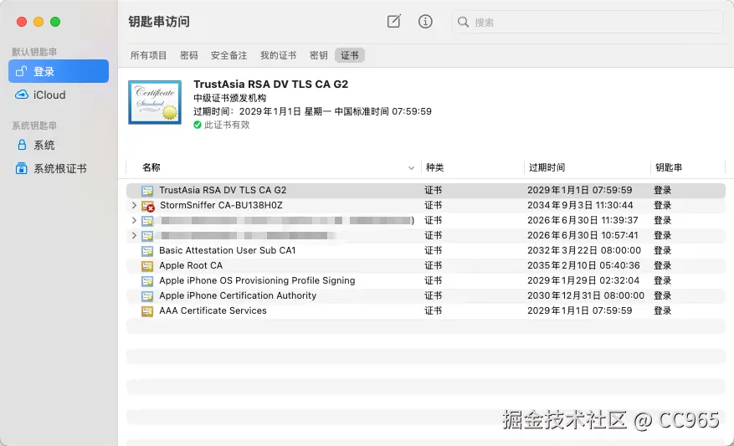
Task: Click the Basic Attestation User Sub CA1 icon
Action: (147, 251)
